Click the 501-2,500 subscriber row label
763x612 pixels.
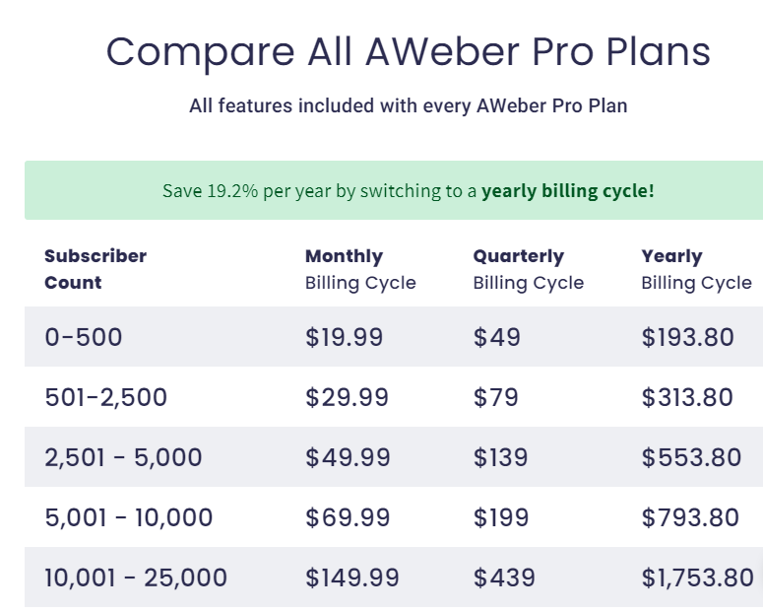pyautogui.click(x=106, y=397)
